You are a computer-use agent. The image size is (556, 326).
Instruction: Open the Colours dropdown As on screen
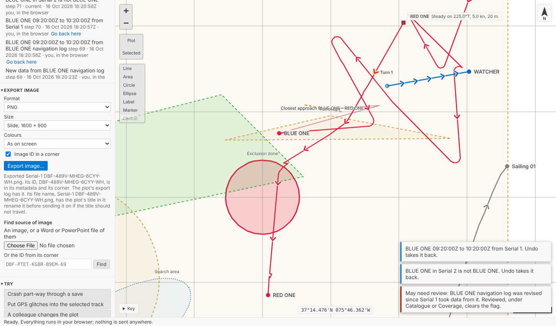pyautogui.click(x=57, y=144)
